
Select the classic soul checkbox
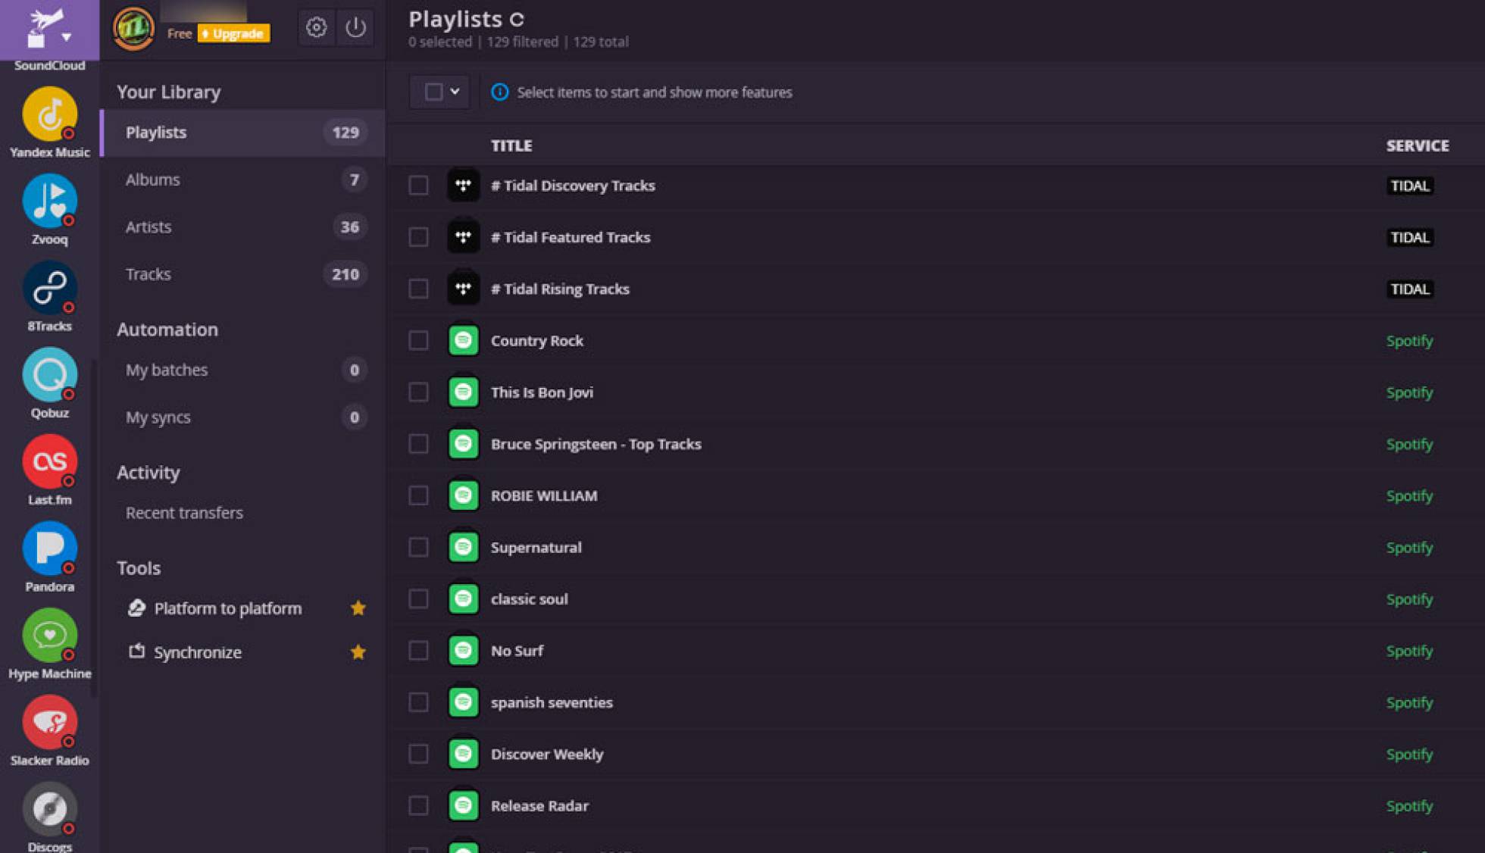click(x=418, y=599)
